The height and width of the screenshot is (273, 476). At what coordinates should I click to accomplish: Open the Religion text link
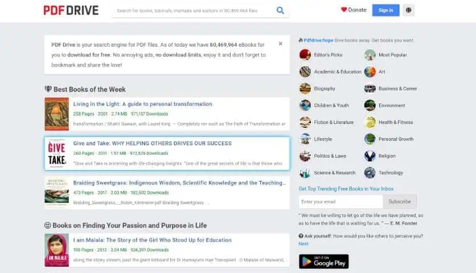(x=387, y=156)
